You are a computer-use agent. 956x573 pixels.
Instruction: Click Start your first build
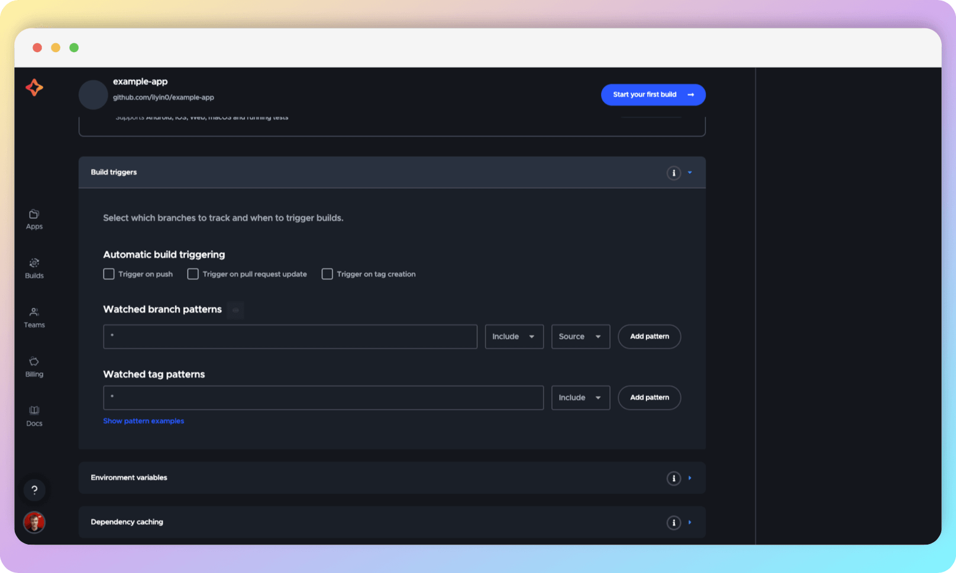click(653, 94)
